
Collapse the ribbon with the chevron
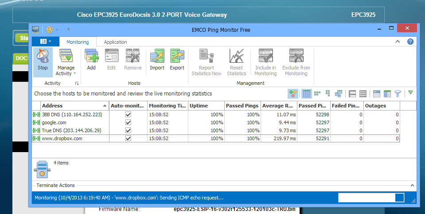point(398,42)
